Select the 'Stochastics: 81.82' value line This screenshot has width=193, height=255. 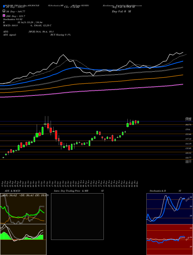12,19
